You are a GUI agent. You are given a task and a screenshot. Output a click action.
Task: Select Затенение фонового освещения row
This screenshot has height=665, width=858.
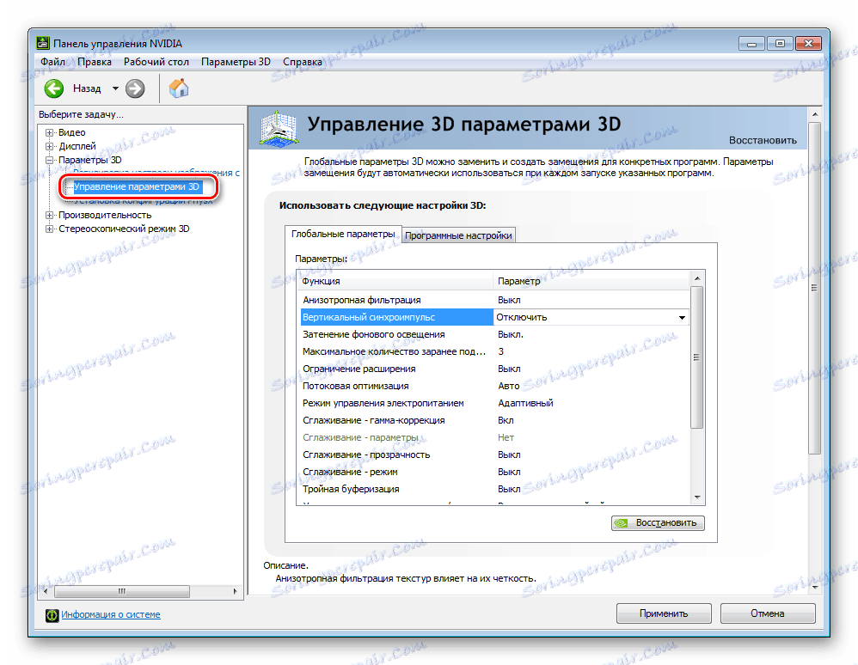(494, 334)
